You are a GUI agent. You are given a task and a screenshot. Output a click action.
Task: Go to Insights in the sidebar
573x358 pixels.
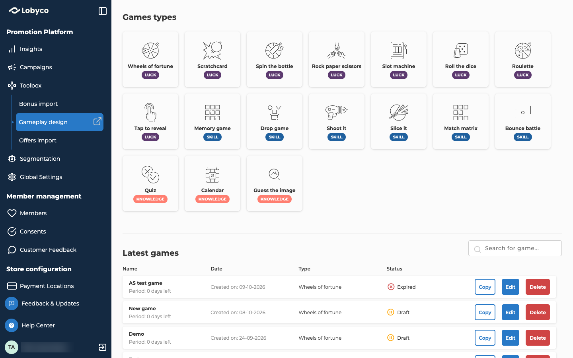point(31,49)
